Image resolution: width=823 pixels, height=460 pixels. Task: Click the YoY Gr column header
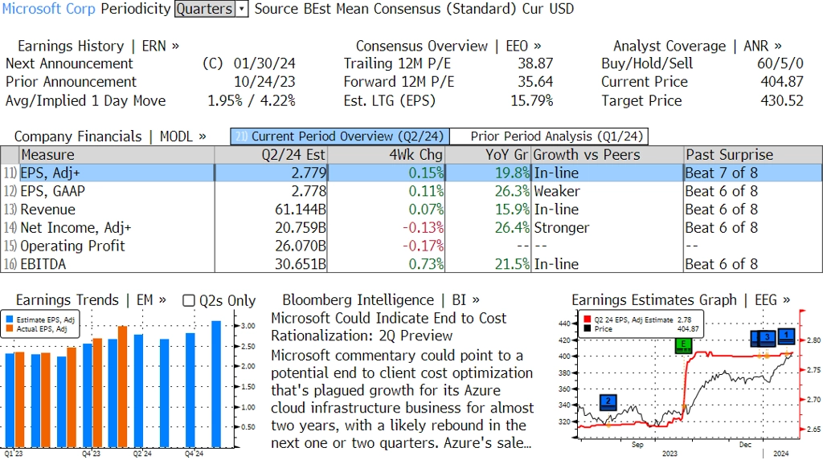coord(489,155)
